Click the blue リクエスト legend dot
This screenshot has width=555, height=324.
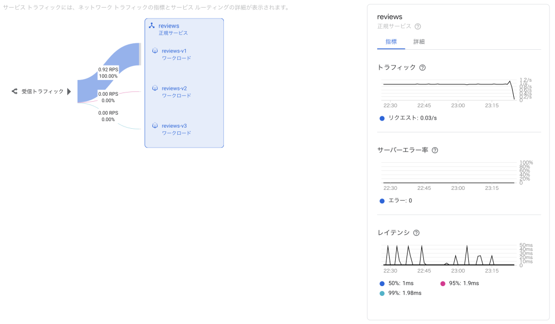pos(382,118)
